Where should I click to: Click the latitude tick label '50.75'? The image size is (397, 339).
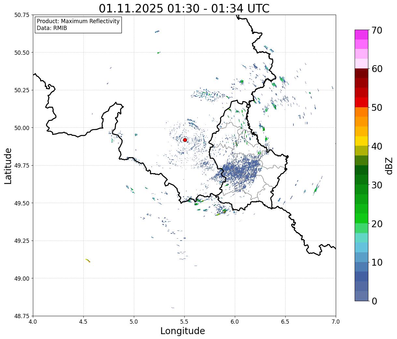pos(22,15)
